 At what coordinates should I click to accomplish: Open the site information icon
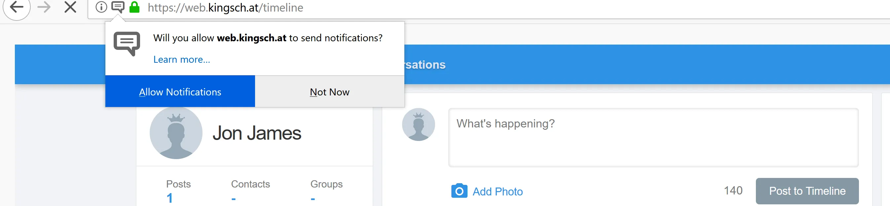pyautogui.click(x=101, y=7)
